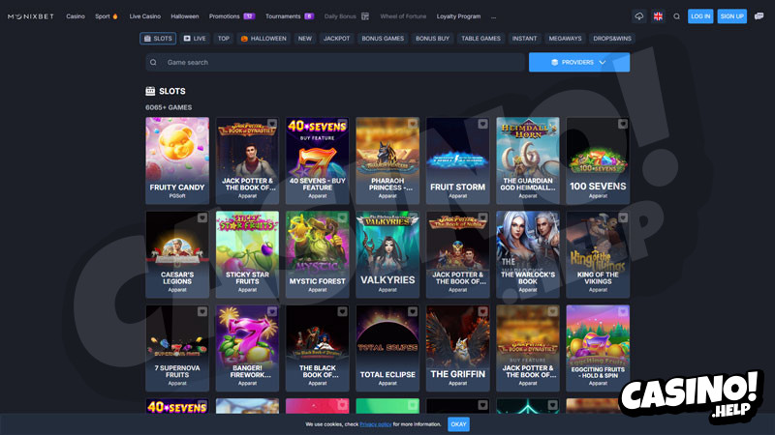This screenshot has height=435, width=775.
Task: Open the Banger! Firework game thumbnail
Action: [x=247, y=348]
